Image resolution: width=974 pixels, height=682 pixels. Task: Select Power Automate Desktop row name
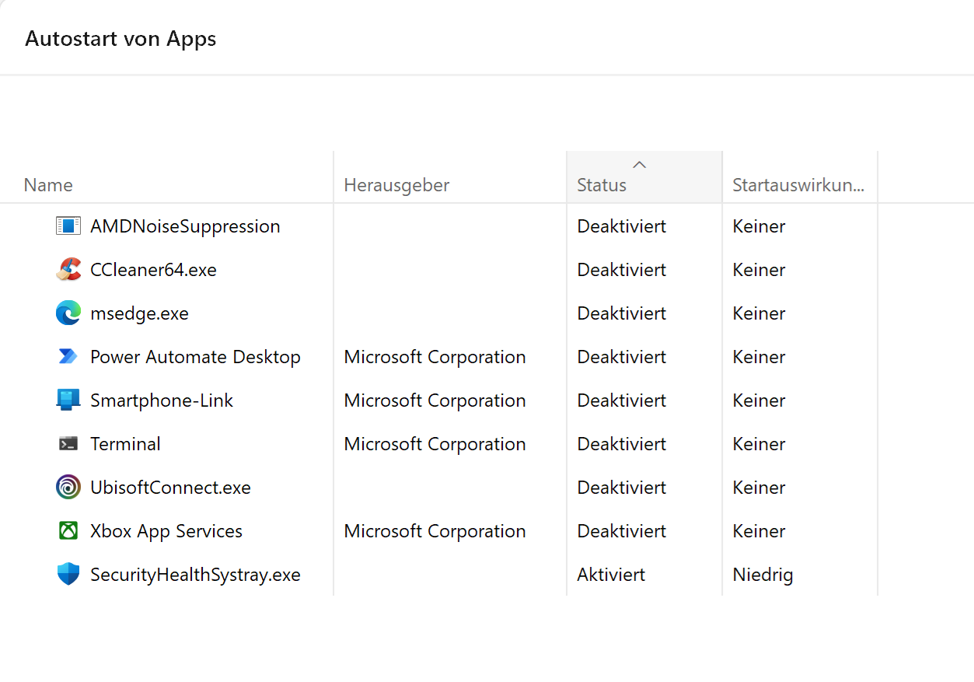(x=195, y=357)
